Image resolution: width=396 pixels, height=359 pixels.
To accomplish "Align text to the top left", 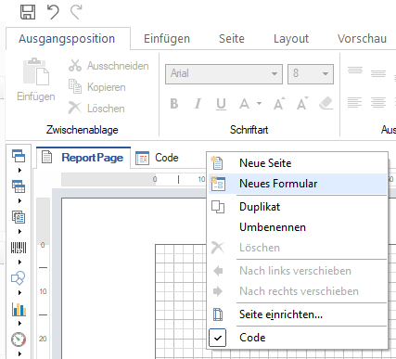I will (x=355, y=71).
